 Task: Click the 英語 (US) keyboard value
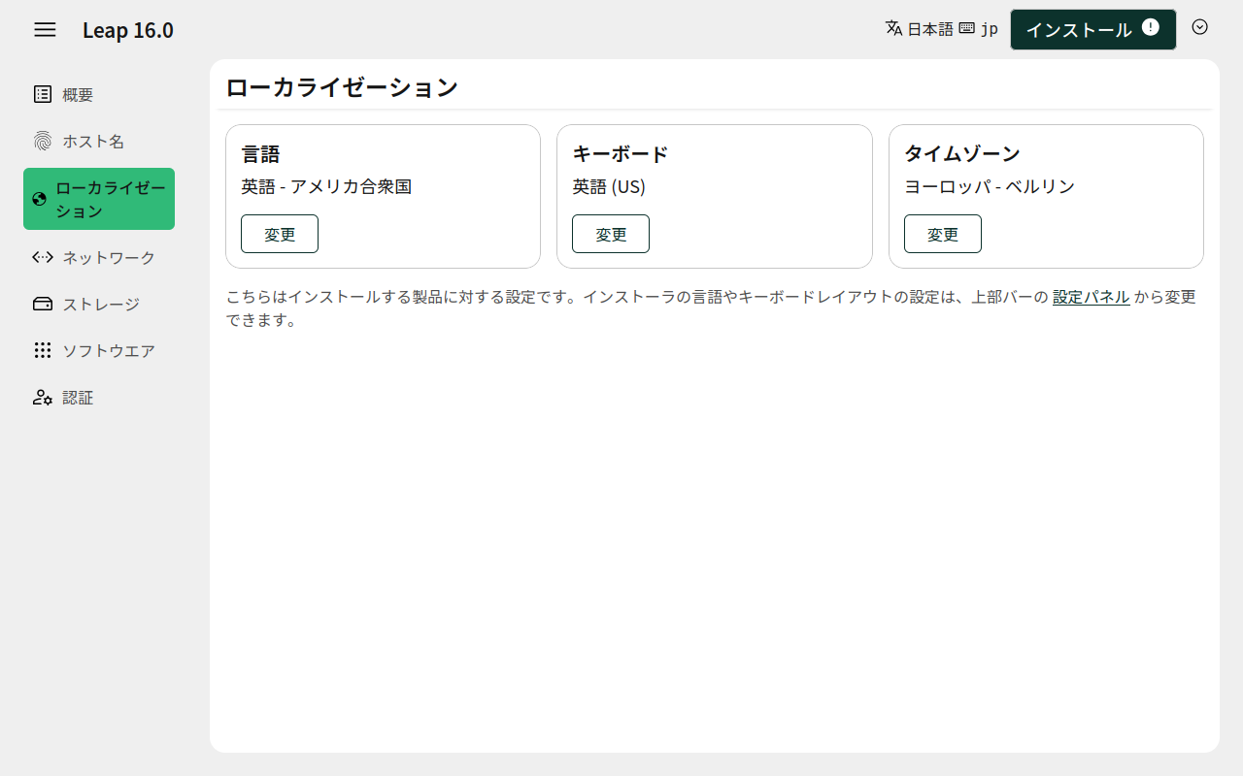coord(609,186)
